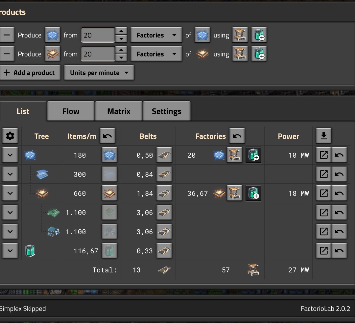Image resolution: width=355 pixels, height=323 pixels.
Task: Click the undo arrow beside the Factories header
Action: (237, 136)
